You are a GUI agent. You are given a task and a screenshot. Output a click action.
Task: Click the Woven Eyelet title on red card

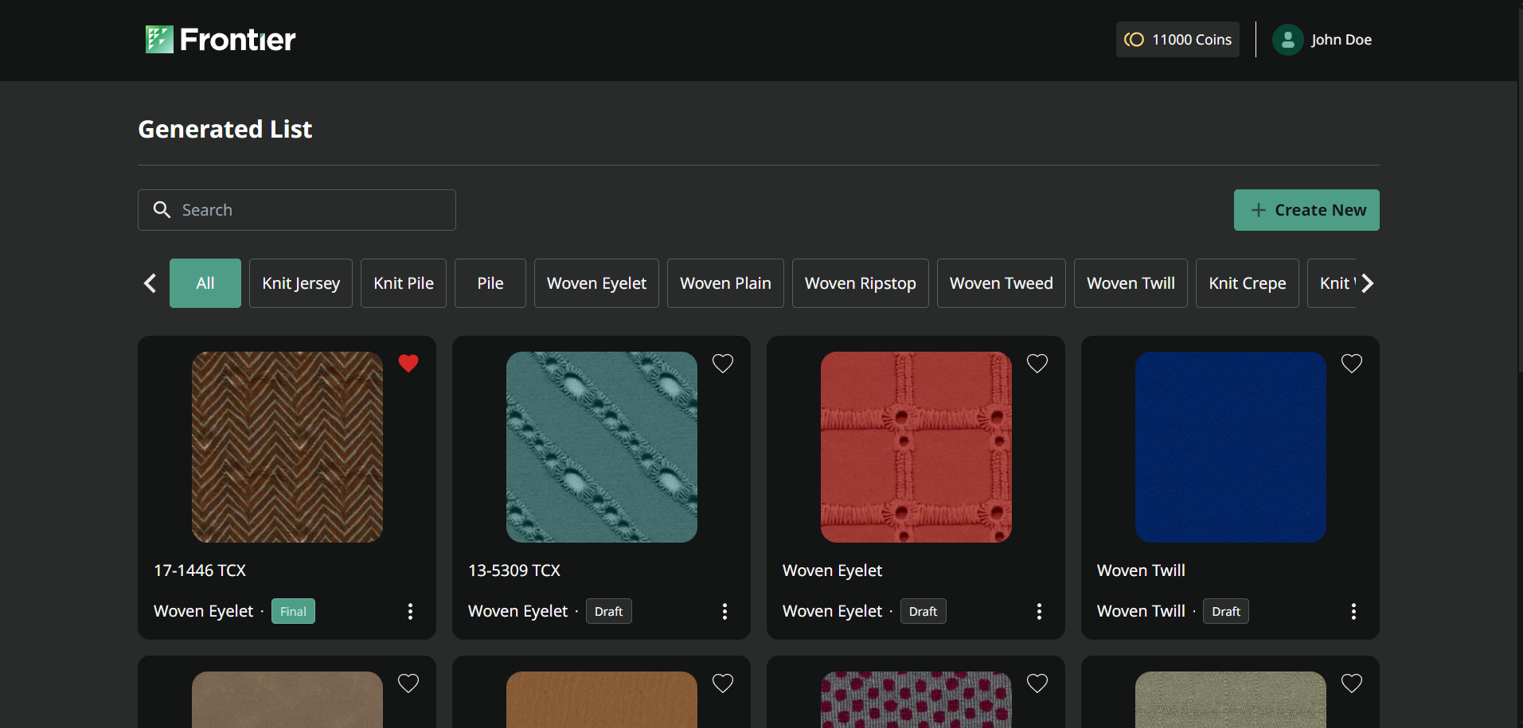point(832,570)
